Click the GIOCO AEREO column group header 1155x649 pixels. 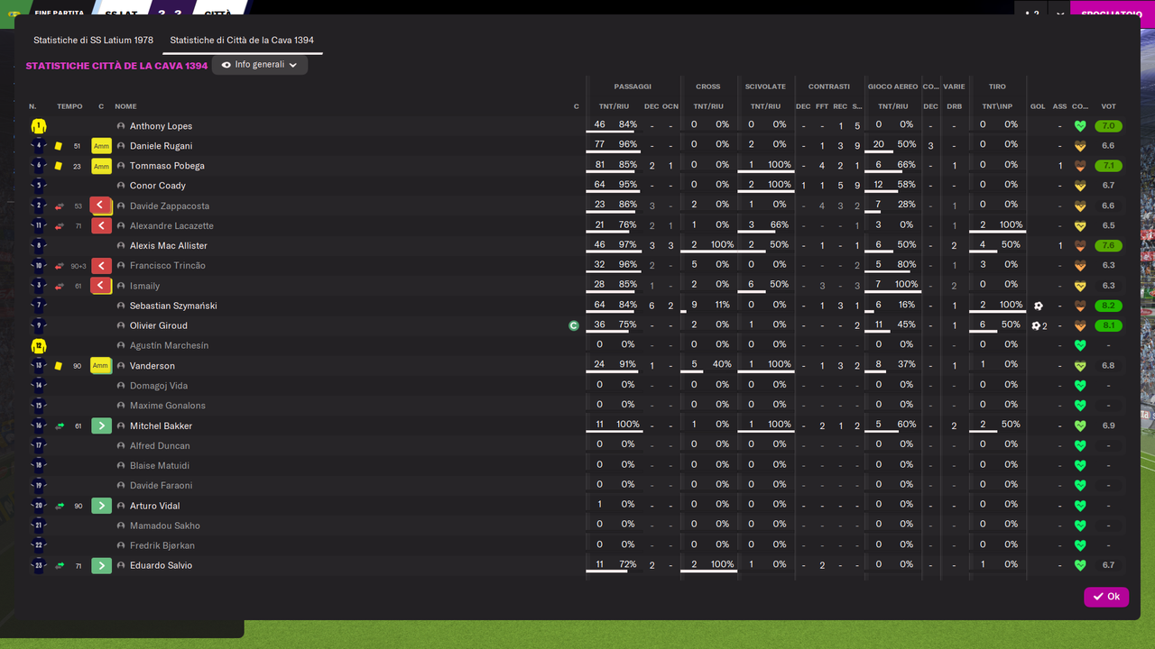[892, 87]
